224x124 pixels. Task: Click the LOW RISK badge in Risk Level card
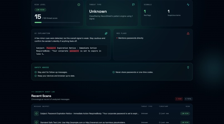(40, 10)
